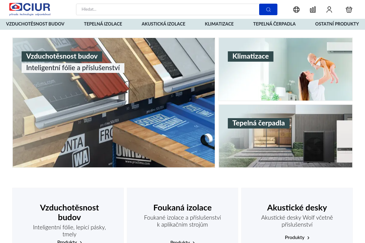
Task: Click the CIUR logo to go home
Action: pos(30,9)
